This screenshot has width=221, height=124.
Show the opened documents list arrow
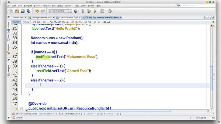pyautogui.click(x=210, y=17)
